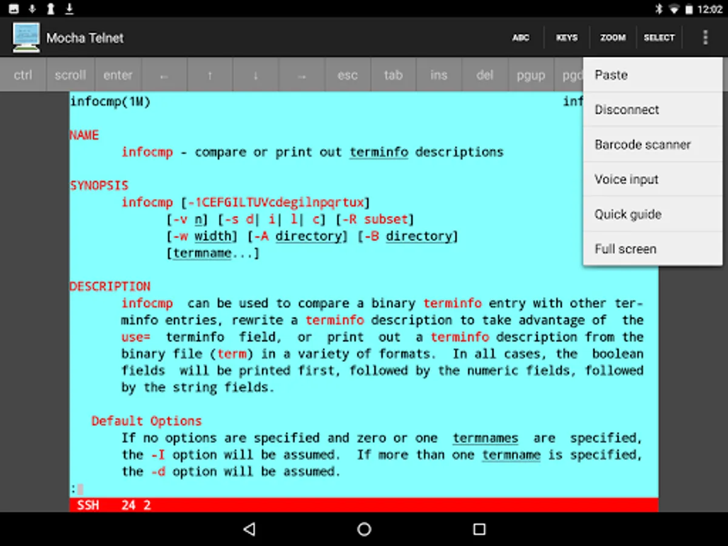Tap the ZOOM toolbar button
This screenshot has height=546, width=728.
(613, 38)
